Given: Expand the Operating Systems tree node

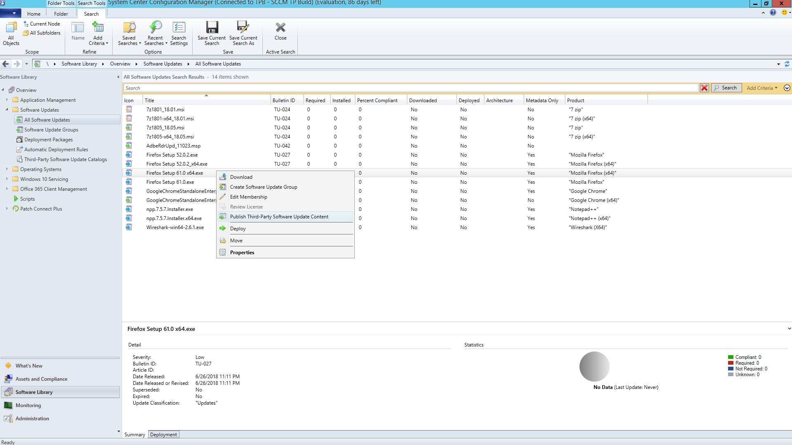Looking at the screenshot, I should (7, 169).
